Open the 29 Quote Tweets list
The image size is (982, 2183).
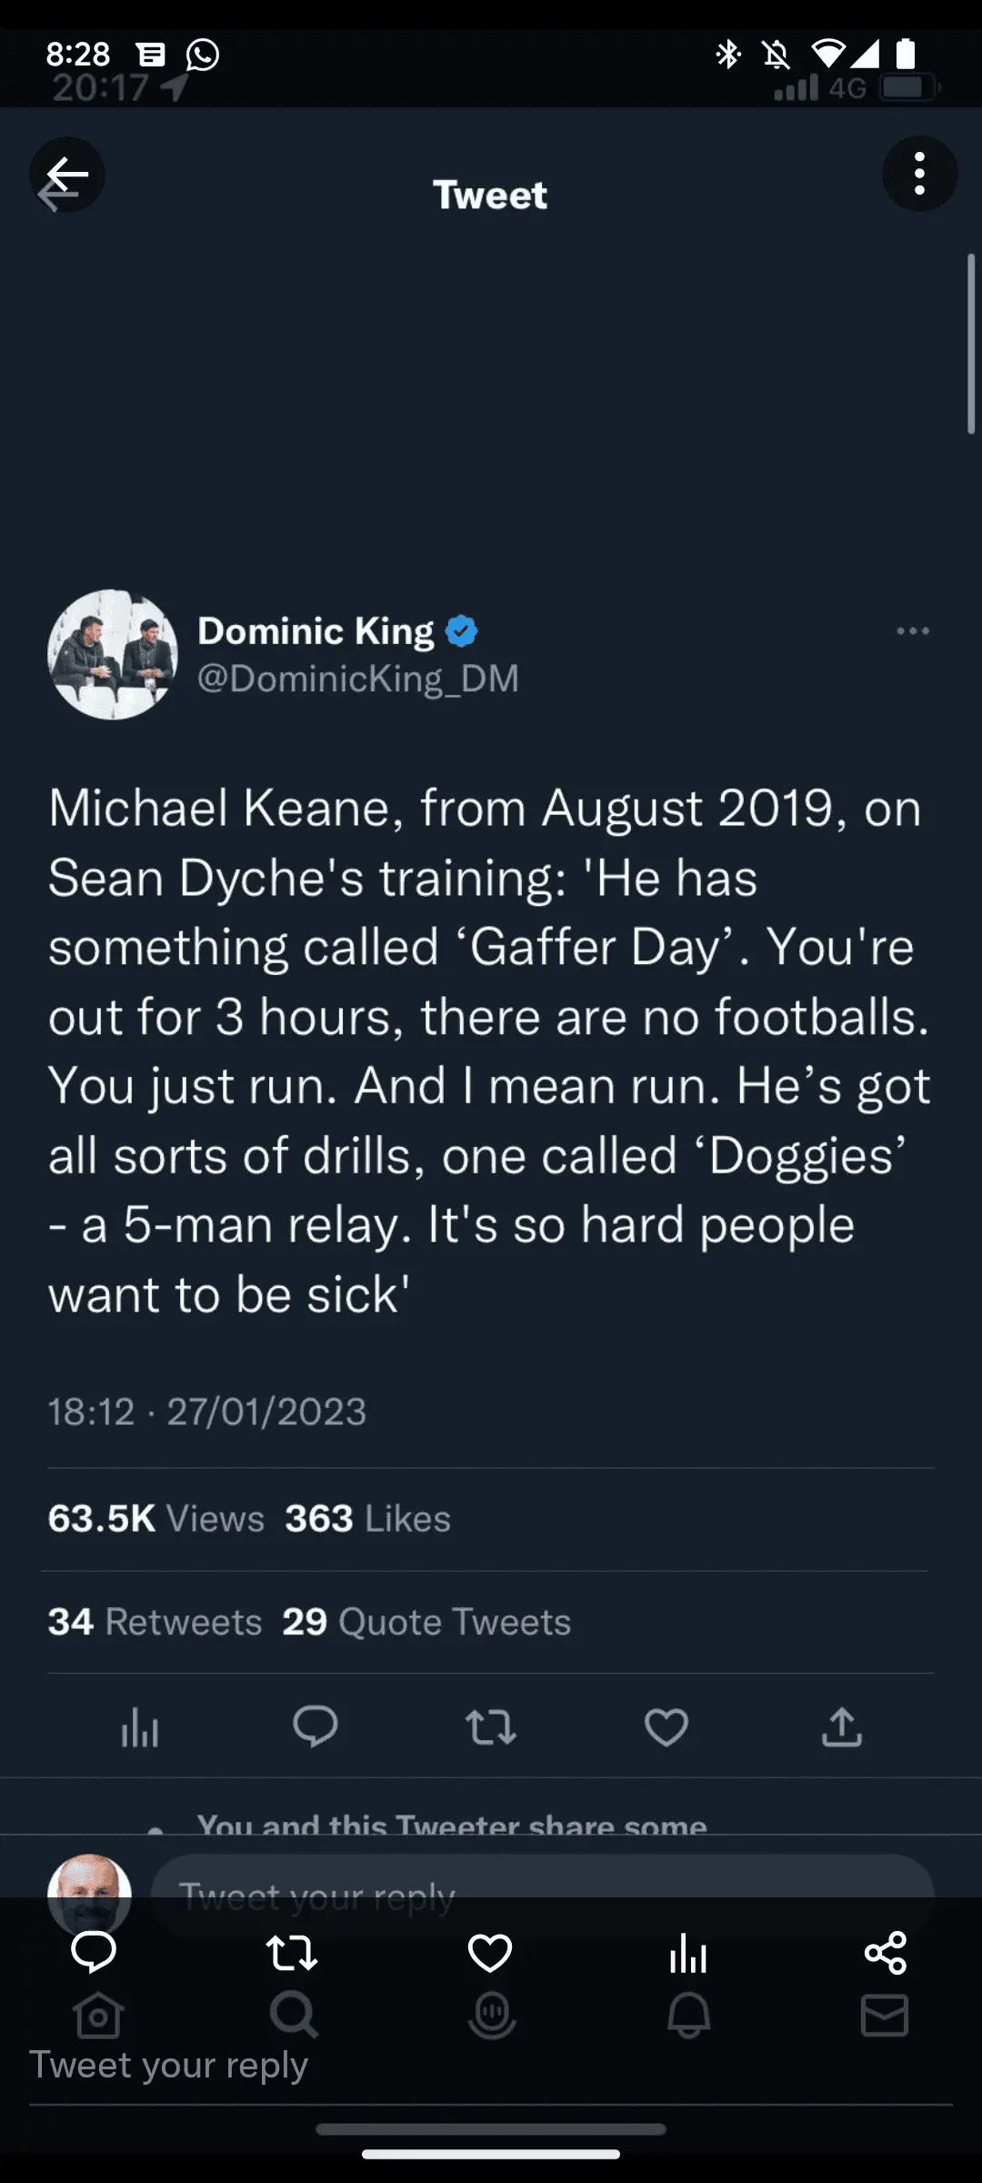point(426,1622)
